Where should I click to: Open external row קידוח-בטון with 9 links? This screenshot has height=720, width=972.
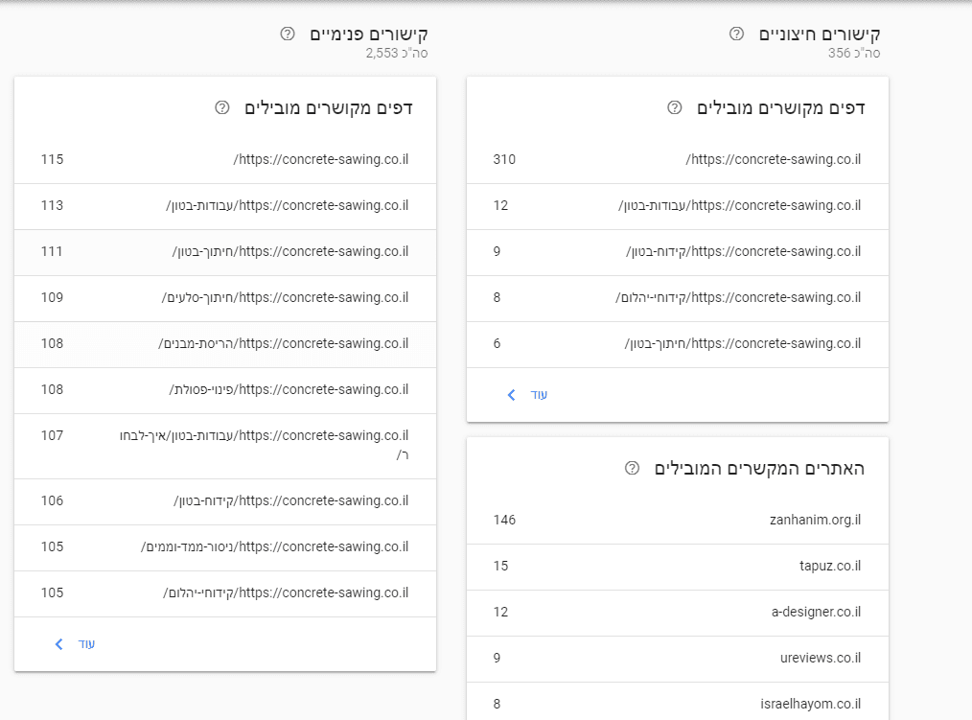pyautogui.click(x=678, y=252)
